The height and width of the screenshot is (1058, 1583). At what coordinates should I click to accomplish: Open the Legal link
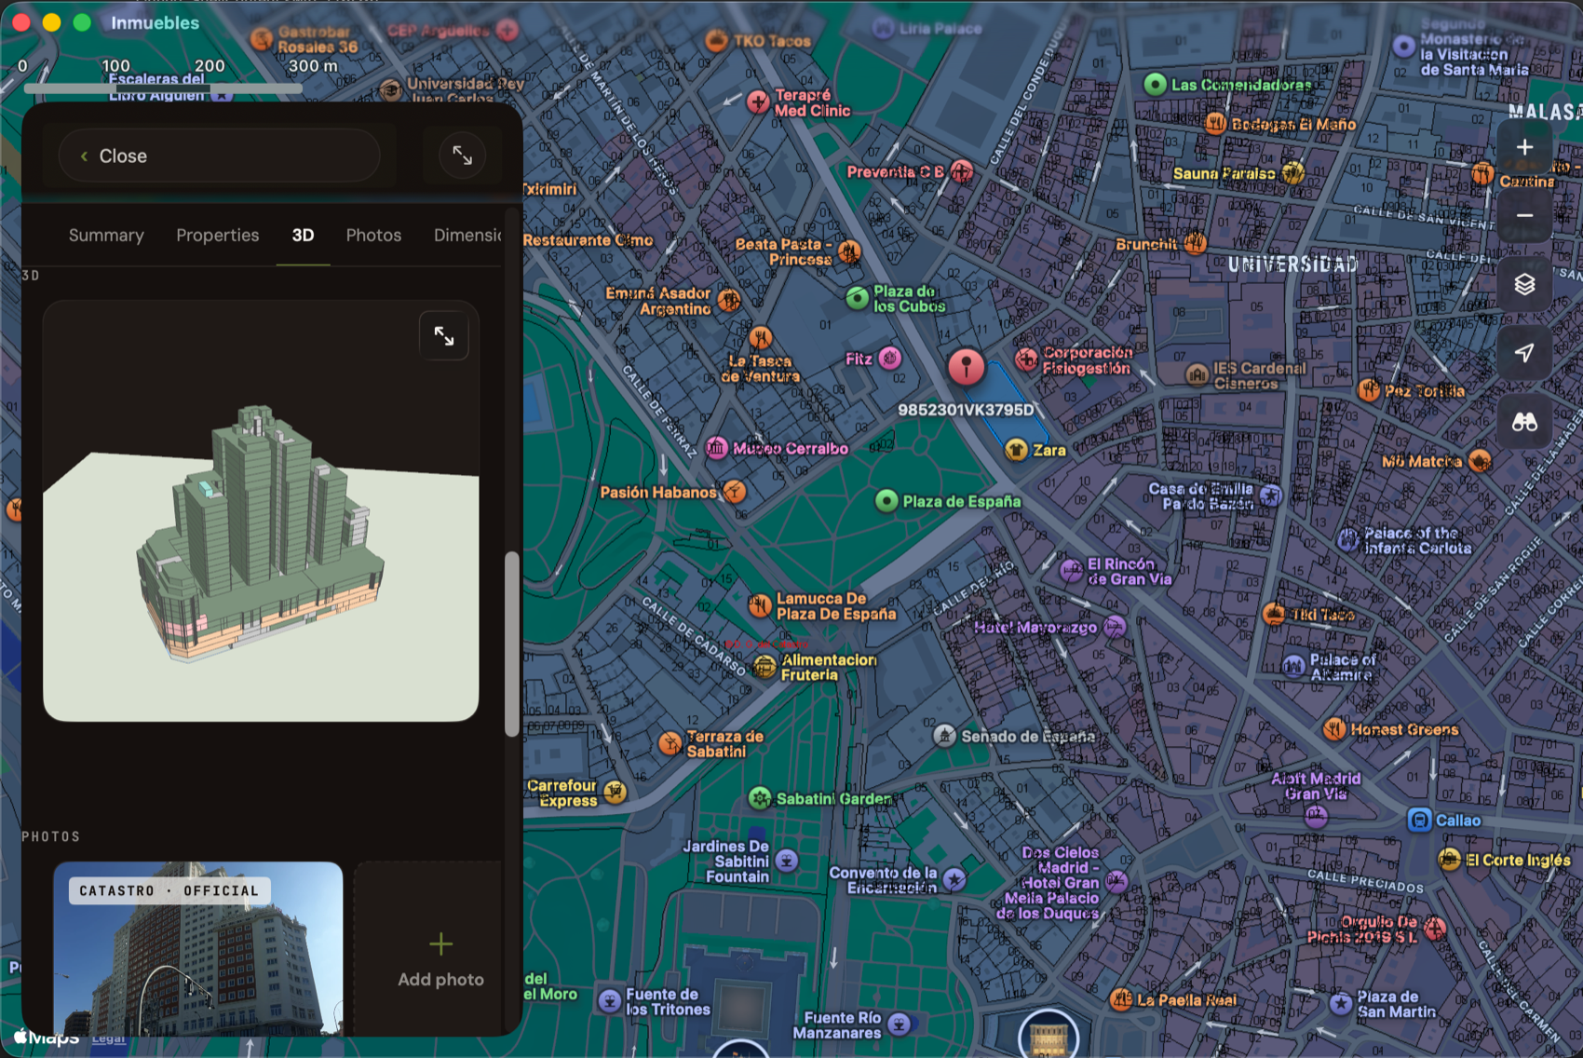108,1038
